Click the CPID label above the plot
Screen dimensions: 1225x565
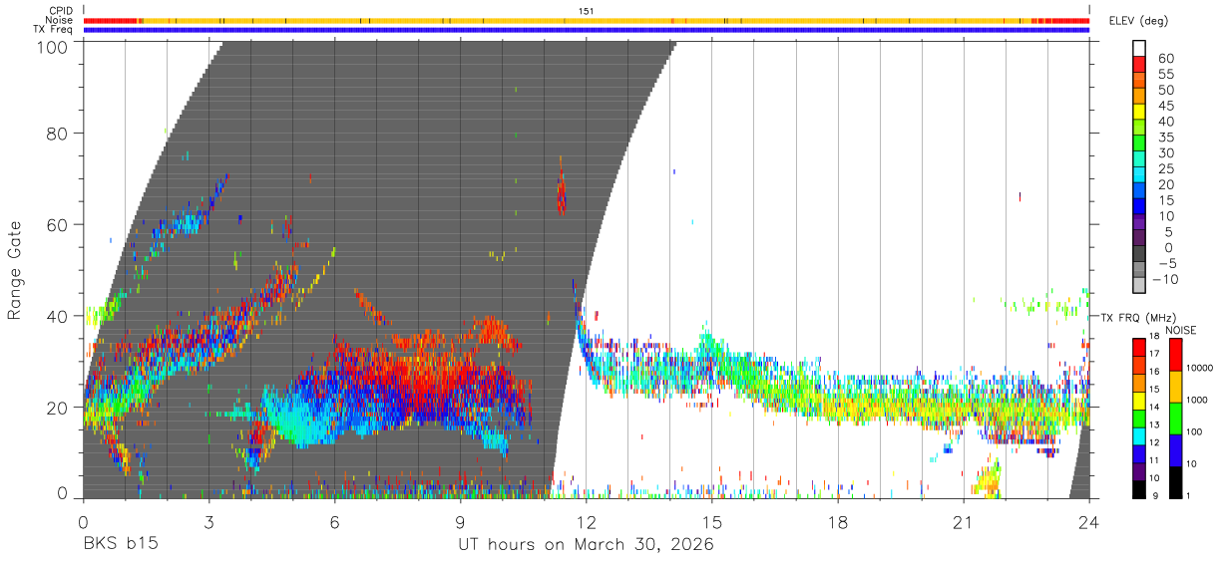(x=59, y=11)
